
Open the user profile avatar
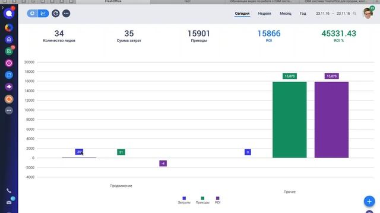(368, 13)
